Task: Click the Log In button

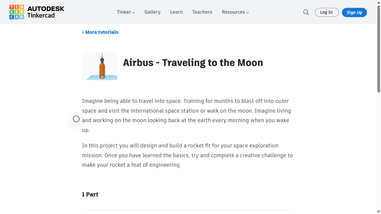Action: click(x=327, y=12)
